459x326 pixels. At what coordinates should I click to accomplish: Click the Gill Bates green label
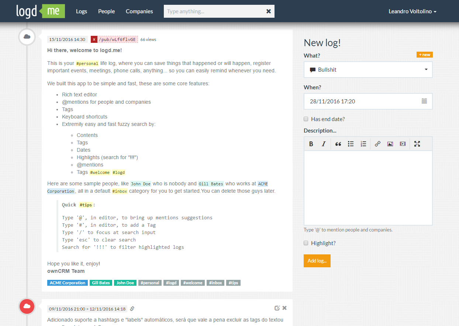(101, 283)
